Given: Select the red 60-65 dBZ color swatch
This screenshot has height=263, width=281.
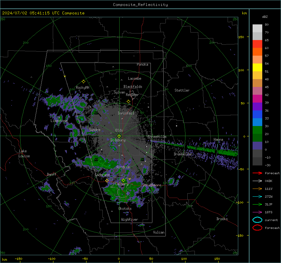Looking at the screenshot, I should pyautogui.click(x=257, y=44).
